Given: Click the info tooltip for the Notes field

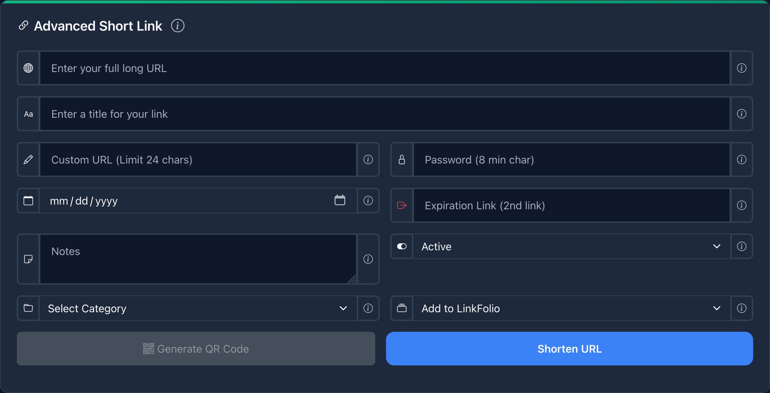Looking at the screenshot, I should click(x=368, y=259).
